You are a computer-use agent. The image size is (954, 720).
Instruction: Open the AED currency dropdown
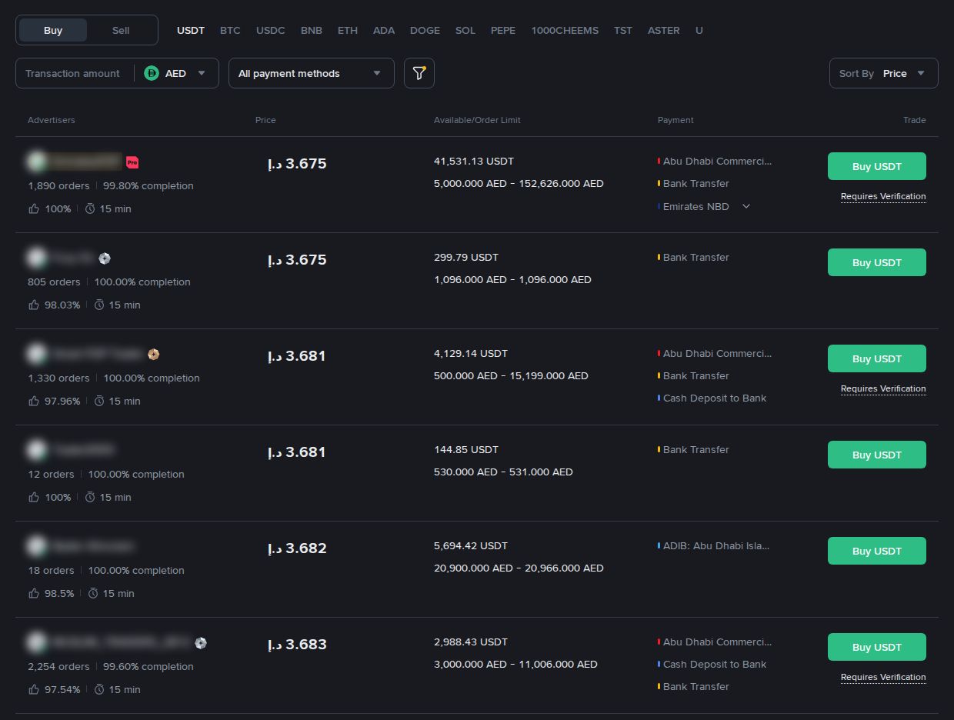[x=177, y=73]
